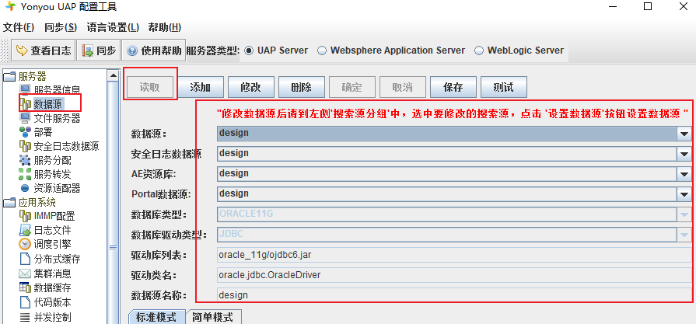
Task: Select 服务转发 label in the tree
Action: point(52,174)
